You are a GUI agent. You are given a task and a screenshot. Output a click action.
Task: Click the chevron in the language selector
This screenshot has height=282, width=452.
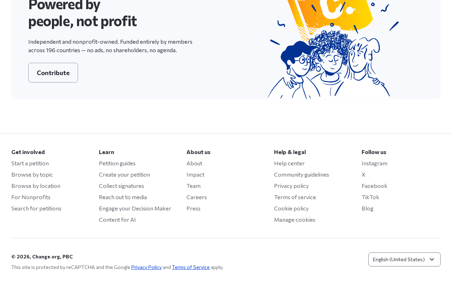coord(432,259)
